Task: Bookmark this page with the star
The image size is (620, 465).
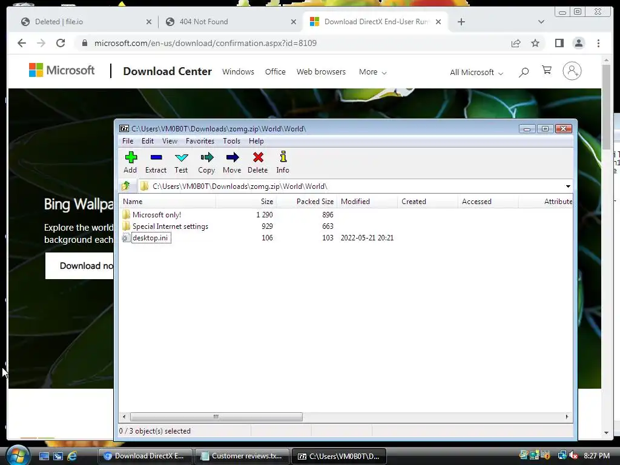Action: pyautogui.click(x=535, y=43)
